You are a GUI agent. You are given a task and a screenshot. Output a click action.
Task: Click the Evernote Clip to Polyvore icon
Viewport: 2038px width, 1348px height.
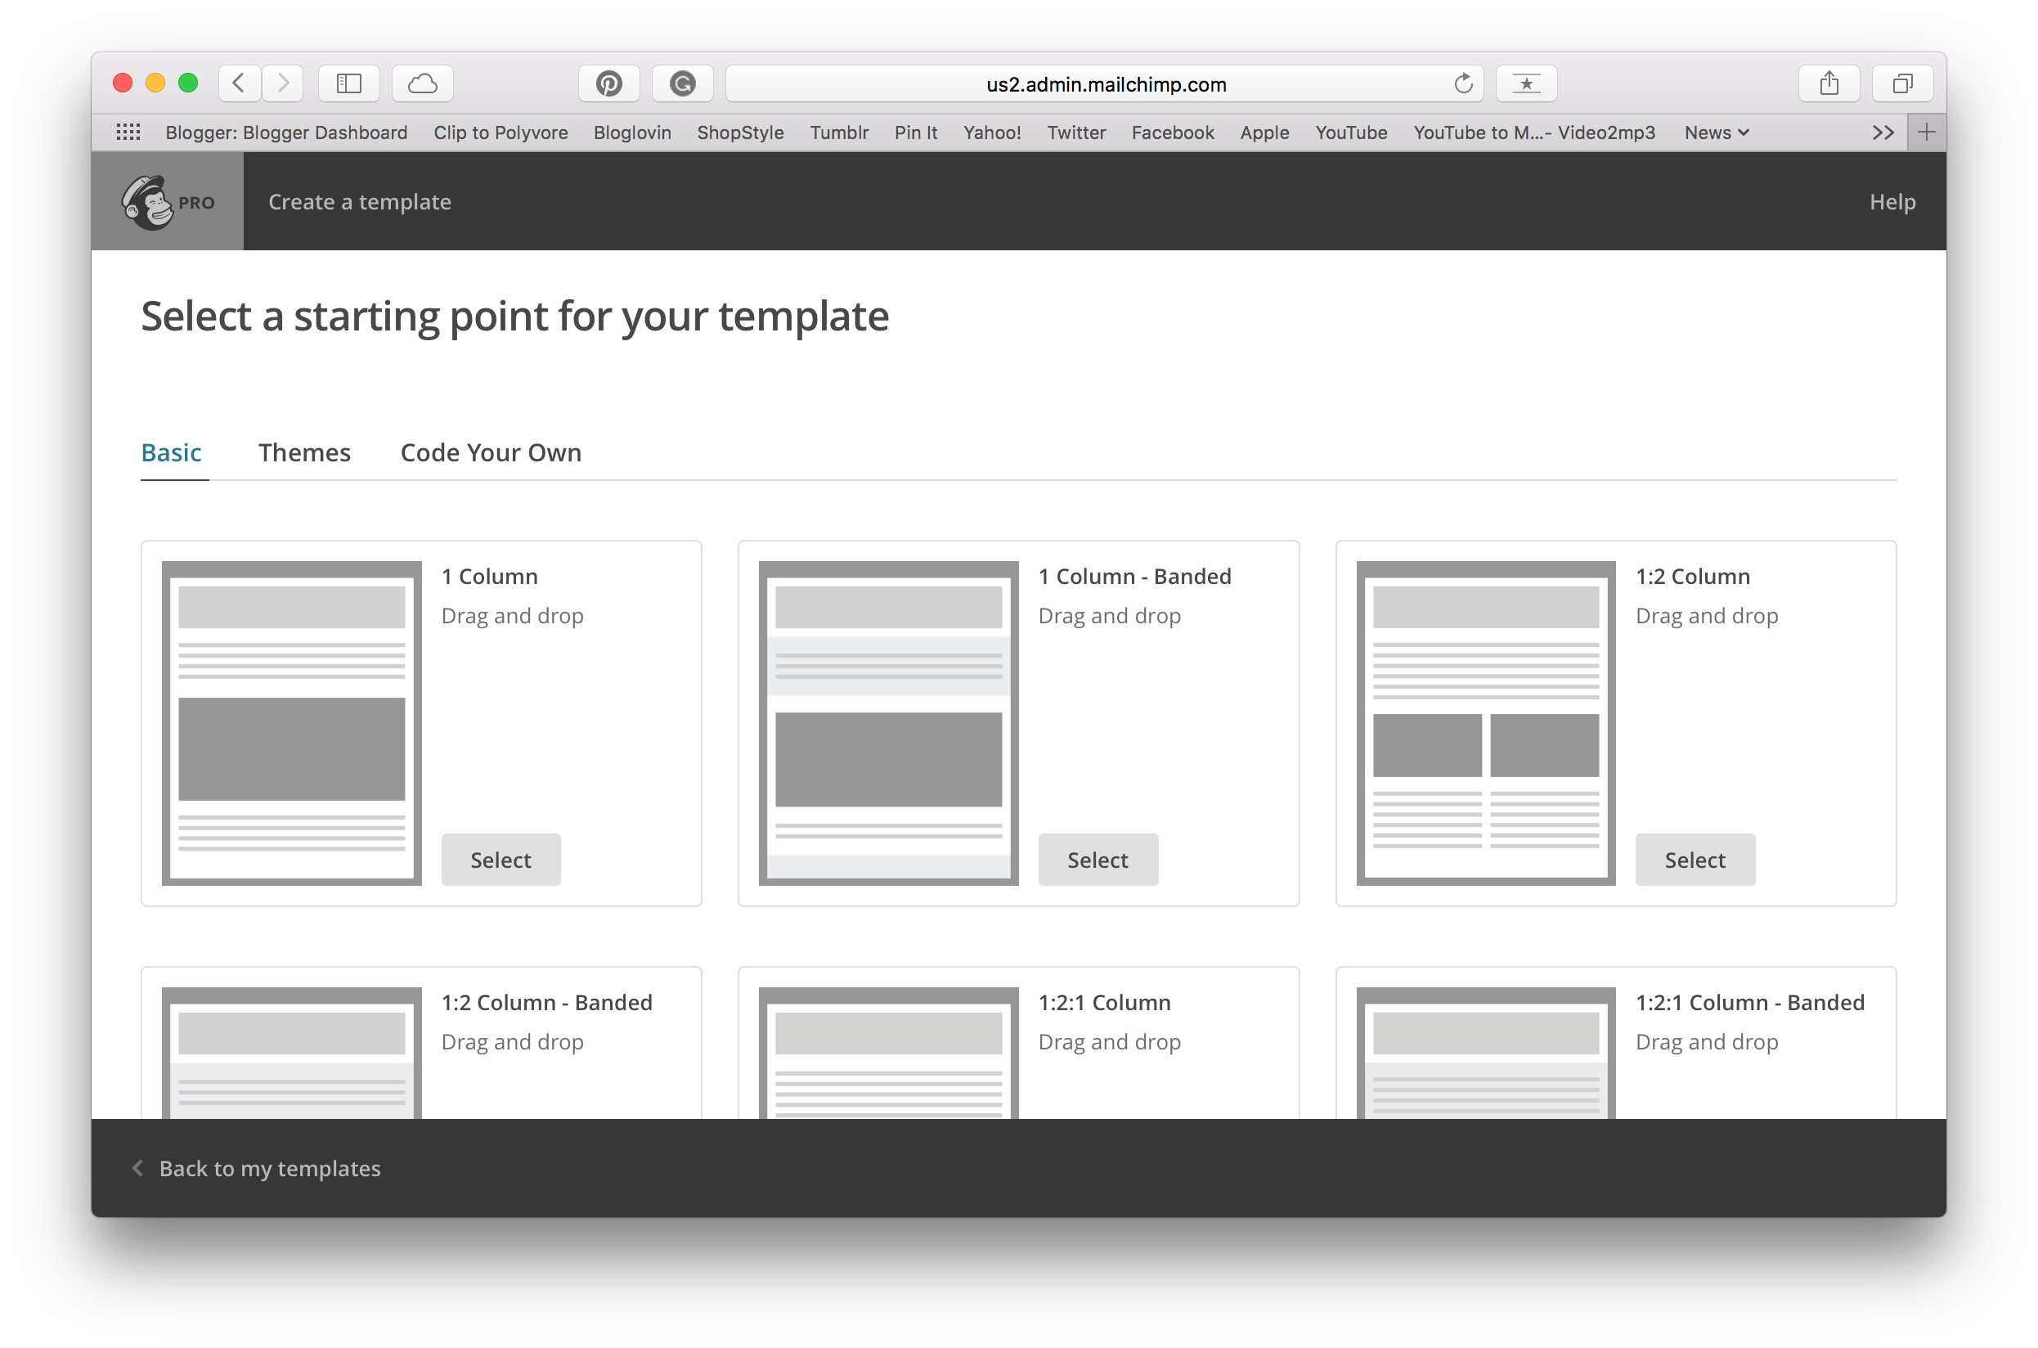pos(501,134)
